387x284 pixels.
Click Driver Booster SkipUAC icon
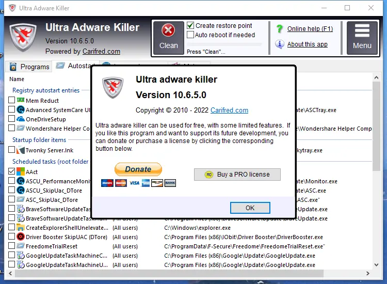click(21, 237)
